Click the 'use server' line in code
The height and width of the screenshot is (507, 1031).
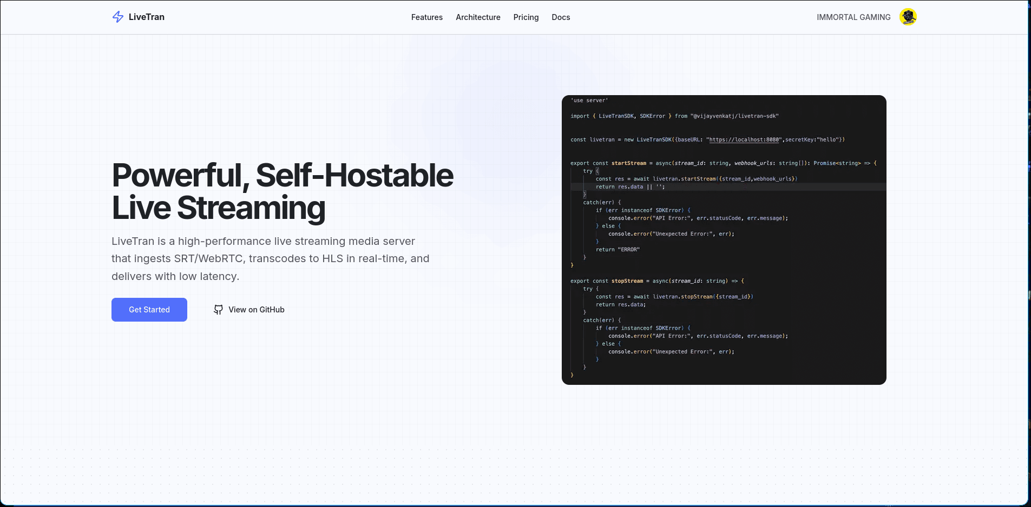click(x=589, y=101)
